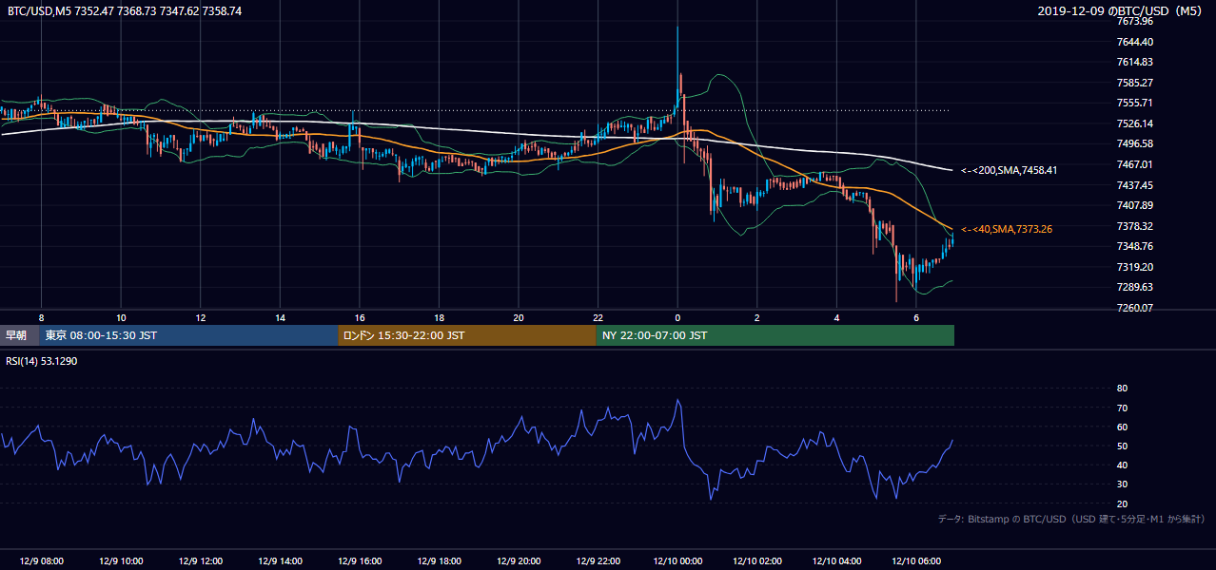Click the ロンドン 15:30-22:00 JST session bar
This screenshot has height=570, width=1216.
467,335
